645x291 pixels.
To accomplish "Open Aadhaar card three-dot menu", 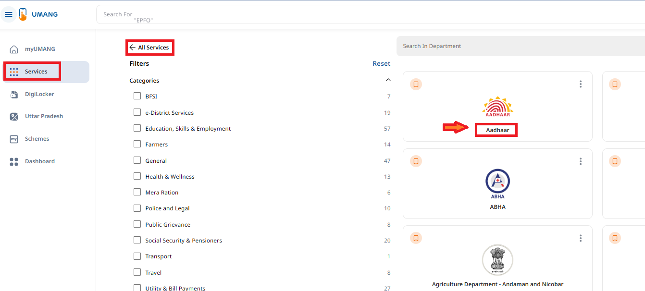I will coord(581,84).
